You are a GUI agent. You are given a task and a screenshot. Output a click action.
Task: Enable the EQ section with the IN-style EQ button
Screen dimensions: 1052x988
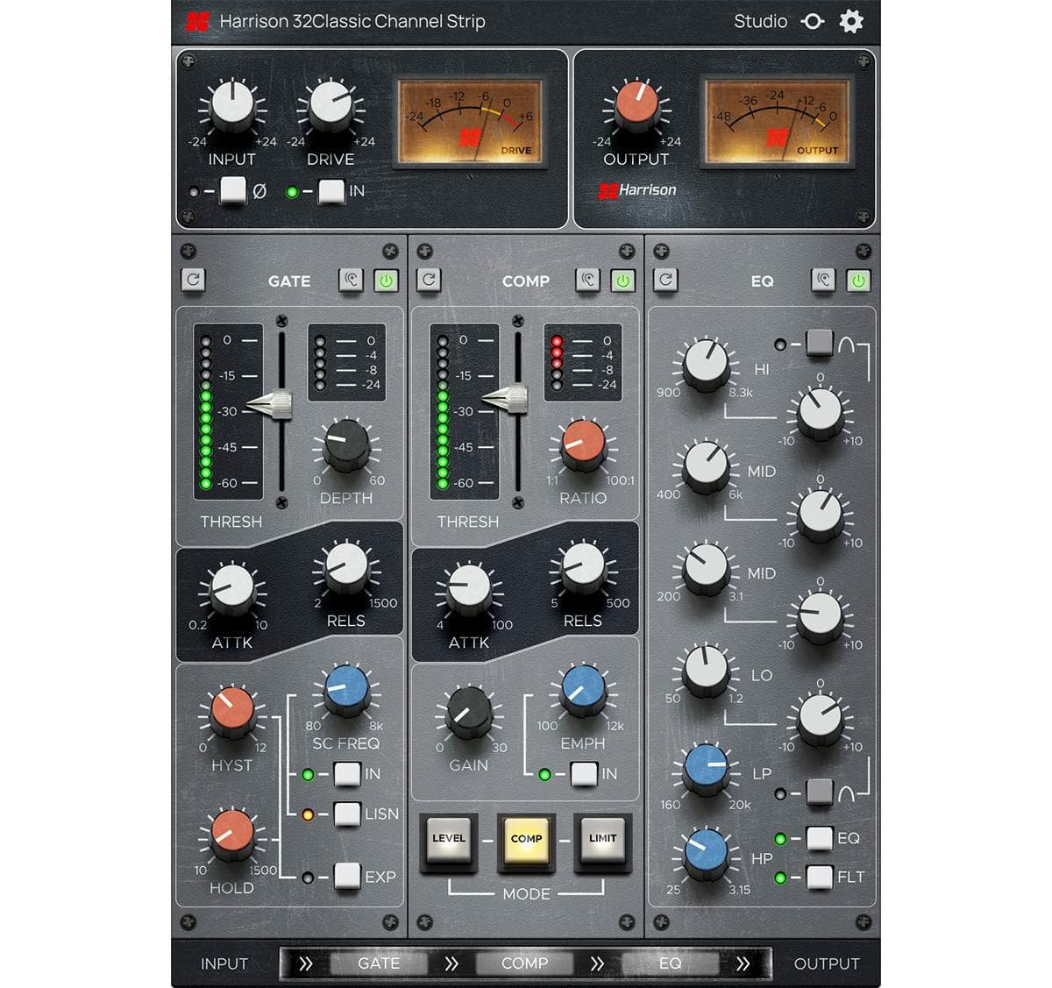(819, 839)
